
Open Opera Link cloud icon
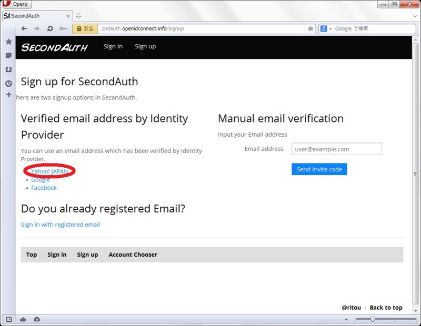pyautogui.click(x=23, y=319)
